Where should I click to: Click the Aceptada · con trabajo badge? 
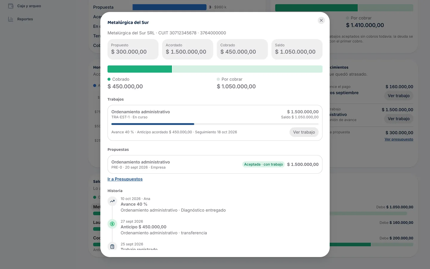263,164
